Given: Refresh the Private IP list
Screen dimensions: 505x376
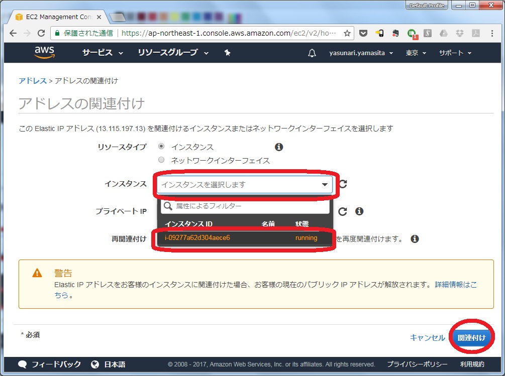Looking at the screenshot, I should point(343,211).
